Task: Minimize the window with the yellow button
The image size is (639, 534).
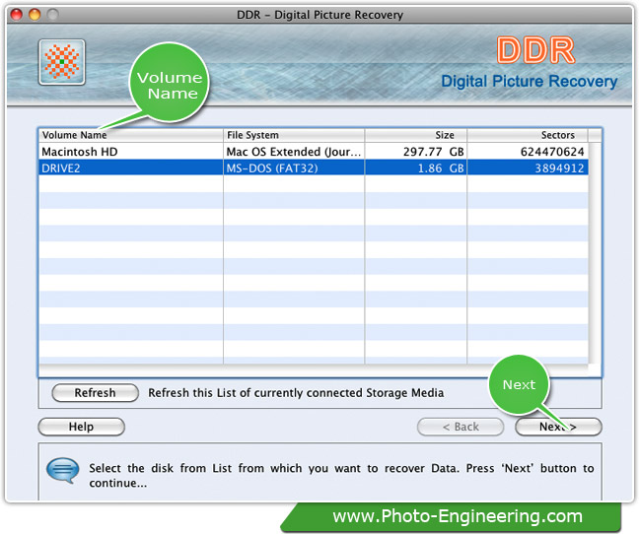Action: [35, 15]
